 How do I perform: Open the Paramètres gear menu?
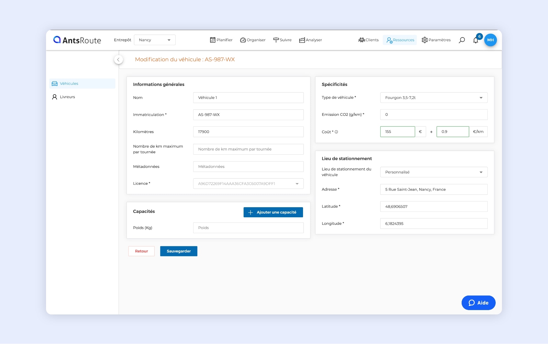click(436, 40)
